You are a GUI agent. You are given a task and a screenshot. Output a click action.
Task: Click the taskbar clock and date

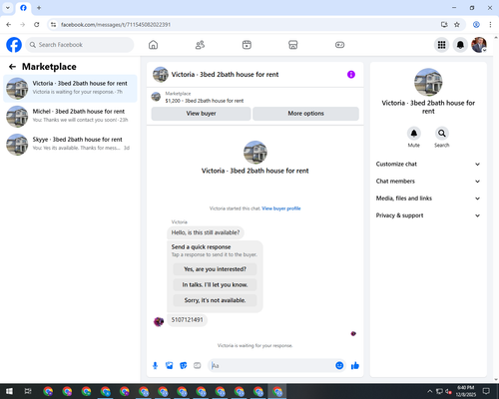pyautogui.click(x=466, y=391)
